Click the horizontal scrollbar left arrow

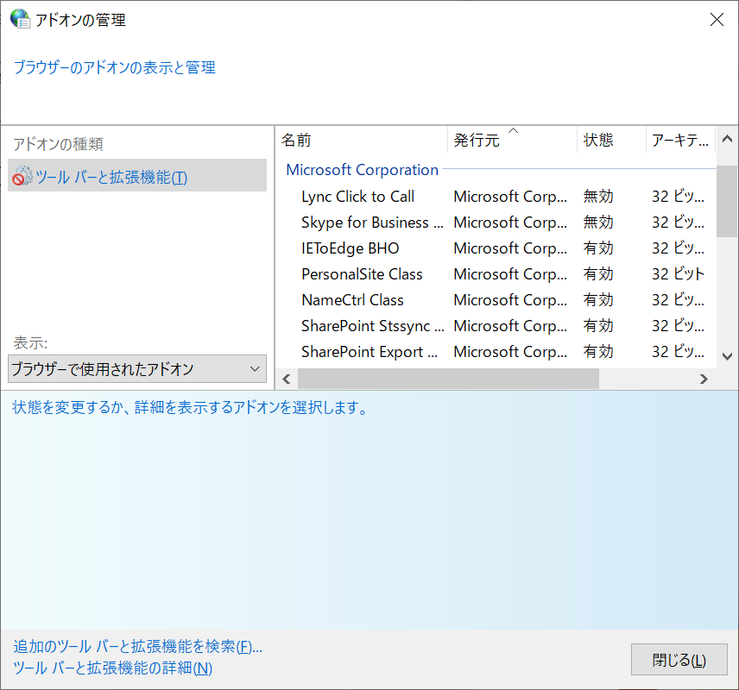pos(287,379)
